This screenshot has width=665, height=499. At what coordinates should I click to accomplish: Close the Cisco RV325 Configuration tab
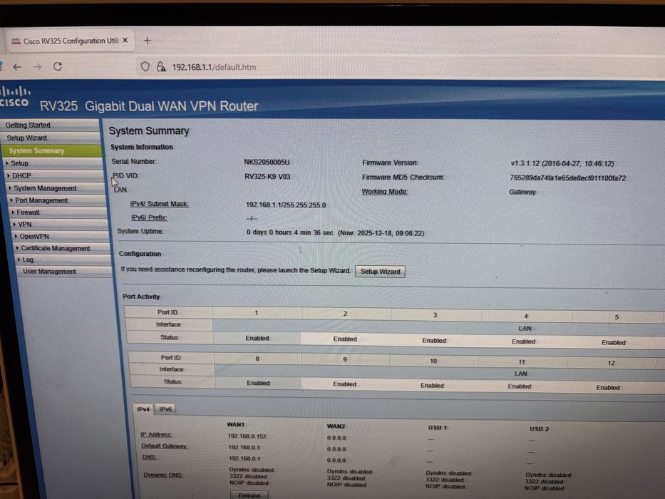pyautogui.click(x=125, y=41)
